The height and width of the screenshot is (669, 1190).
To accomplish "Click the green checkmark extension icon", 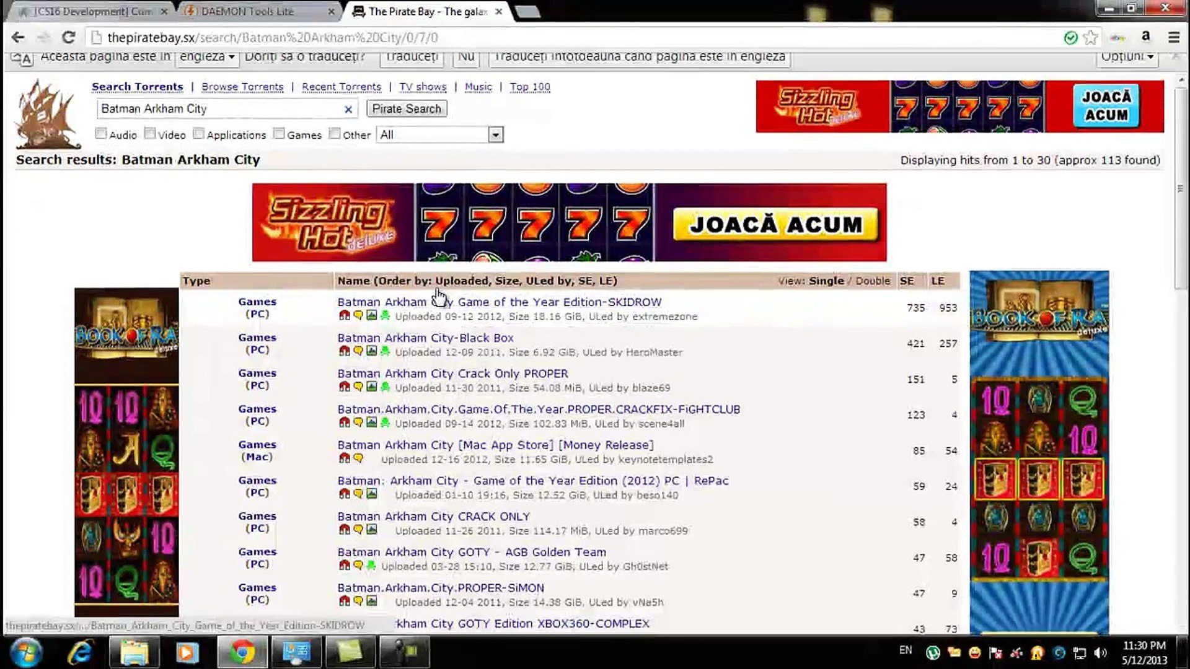I will click(1070, 38).
